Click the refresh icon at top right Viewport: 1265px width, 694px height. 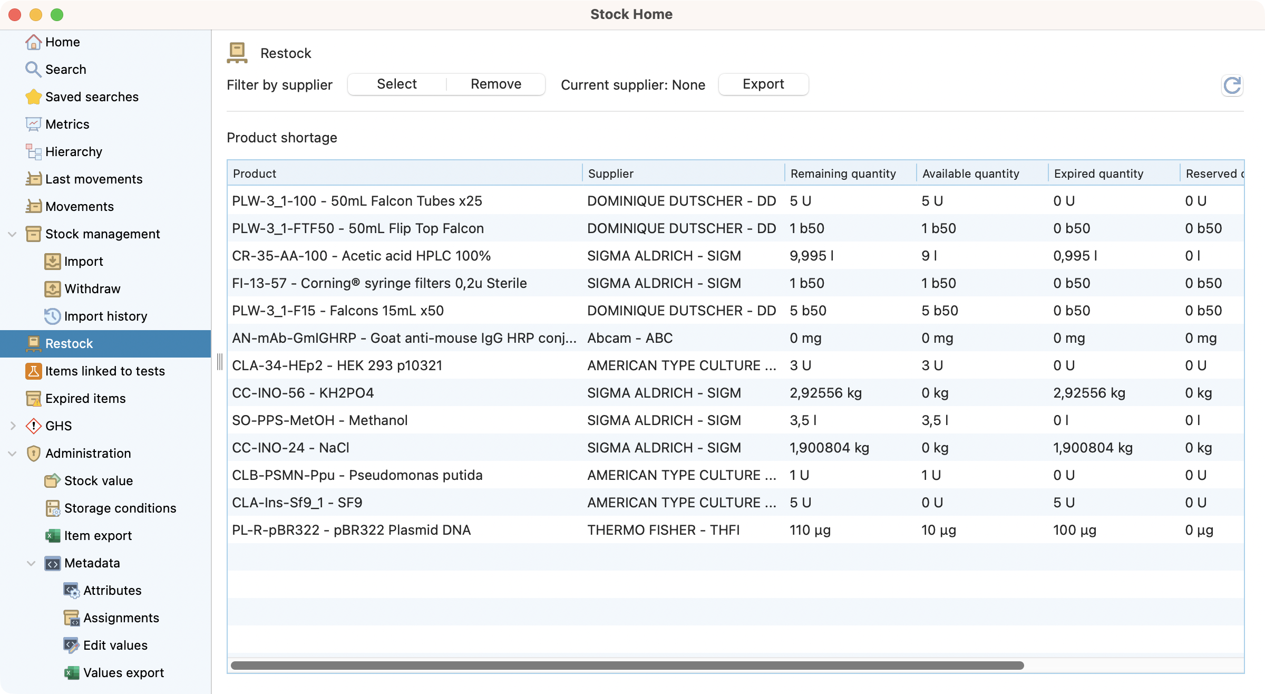[x=1232, y=85]
